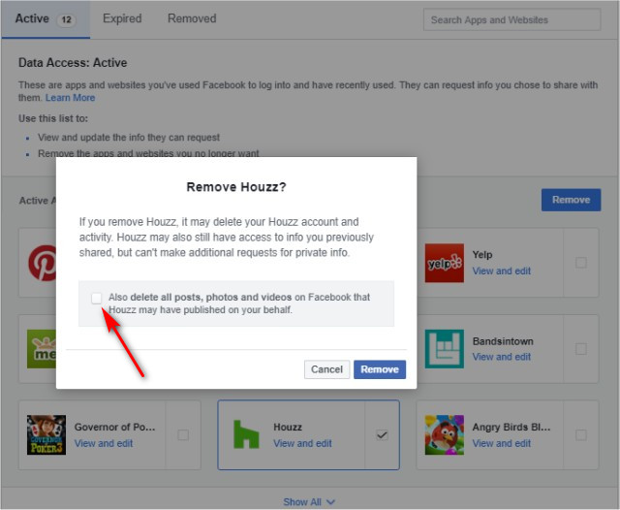Click the Bandsintown app icon
The image size is (620, 510).
click(444, 349)
